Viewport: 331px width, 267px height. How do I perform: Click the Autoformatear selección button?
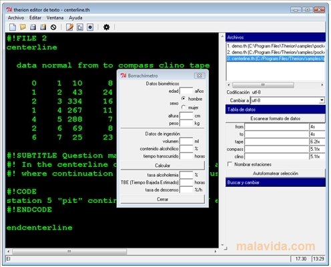coord(276,174)
